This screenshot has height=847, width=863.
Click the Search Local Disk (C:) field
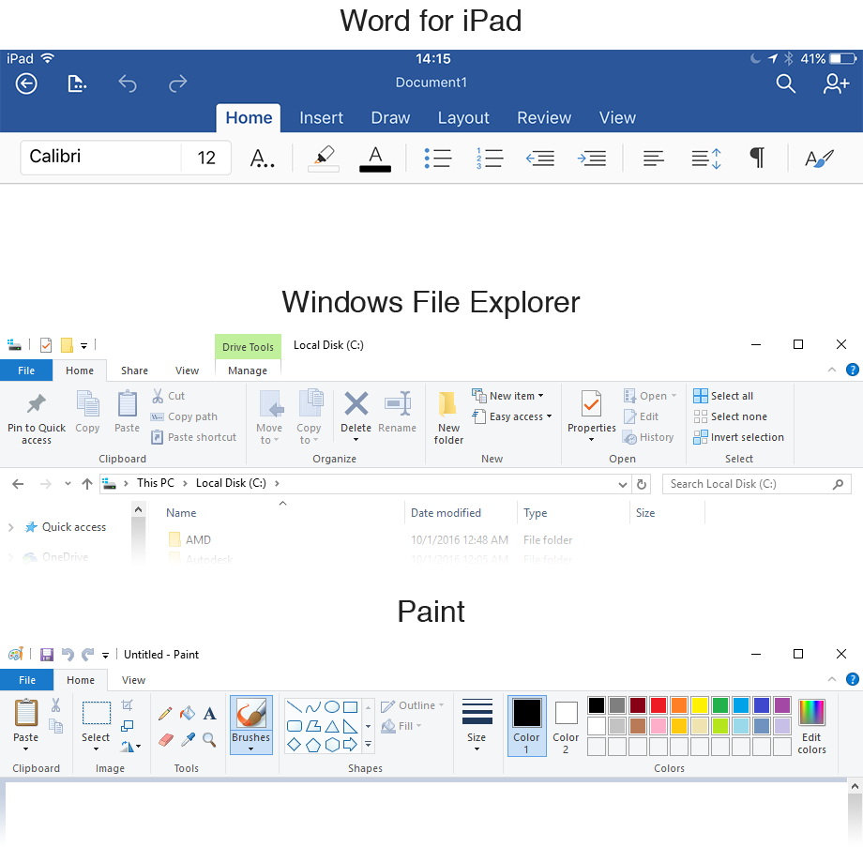757,484
